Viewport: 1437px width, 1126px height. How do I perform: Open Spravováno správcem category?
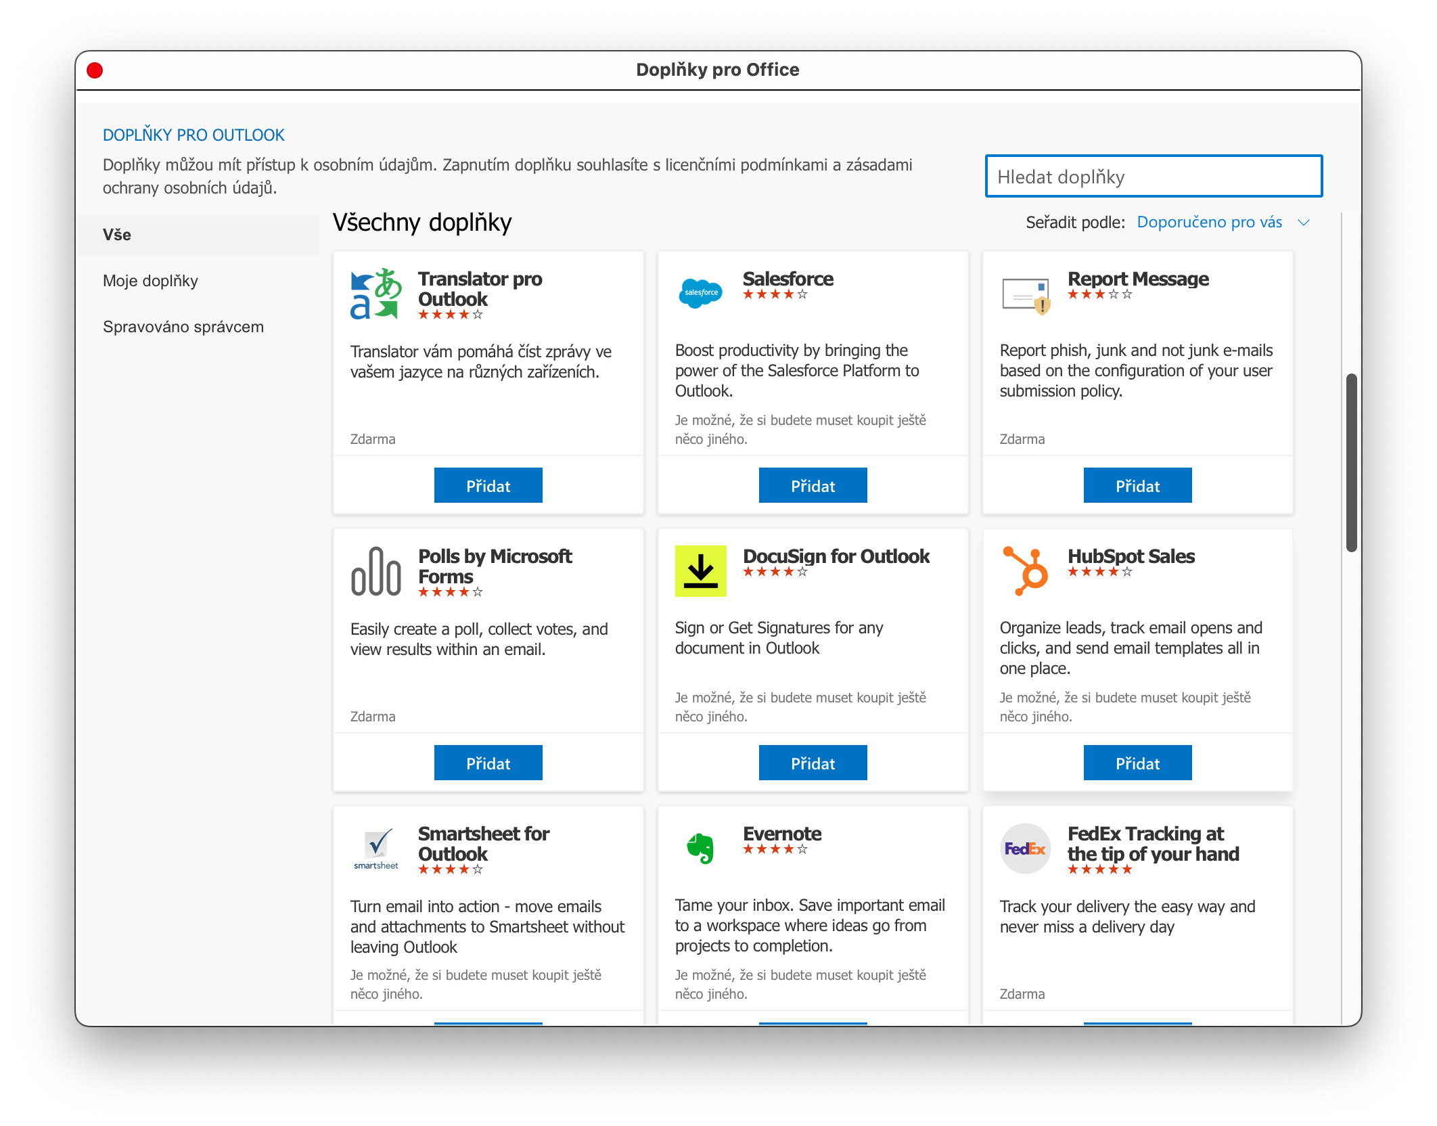pyautogui.click(x=183, y=327)
